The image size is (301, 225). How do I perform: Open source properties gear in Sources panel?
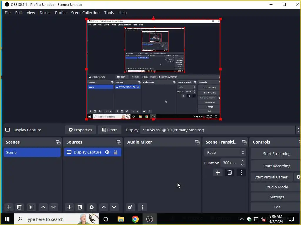92,207
